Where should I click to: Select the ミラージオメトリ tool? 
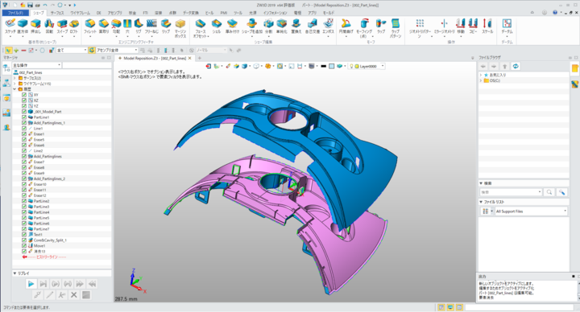[x=444, y=27]
